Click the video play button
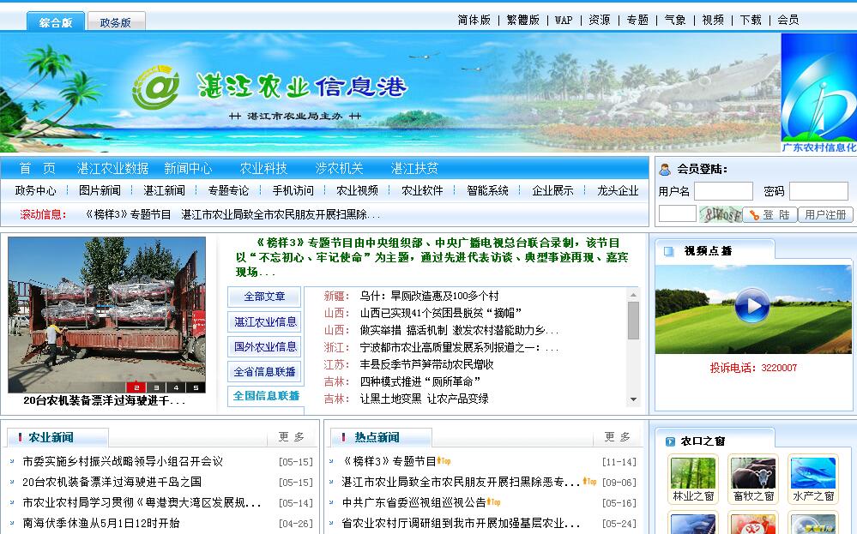The width and height of the screenshot is (857, 534). 751,306
